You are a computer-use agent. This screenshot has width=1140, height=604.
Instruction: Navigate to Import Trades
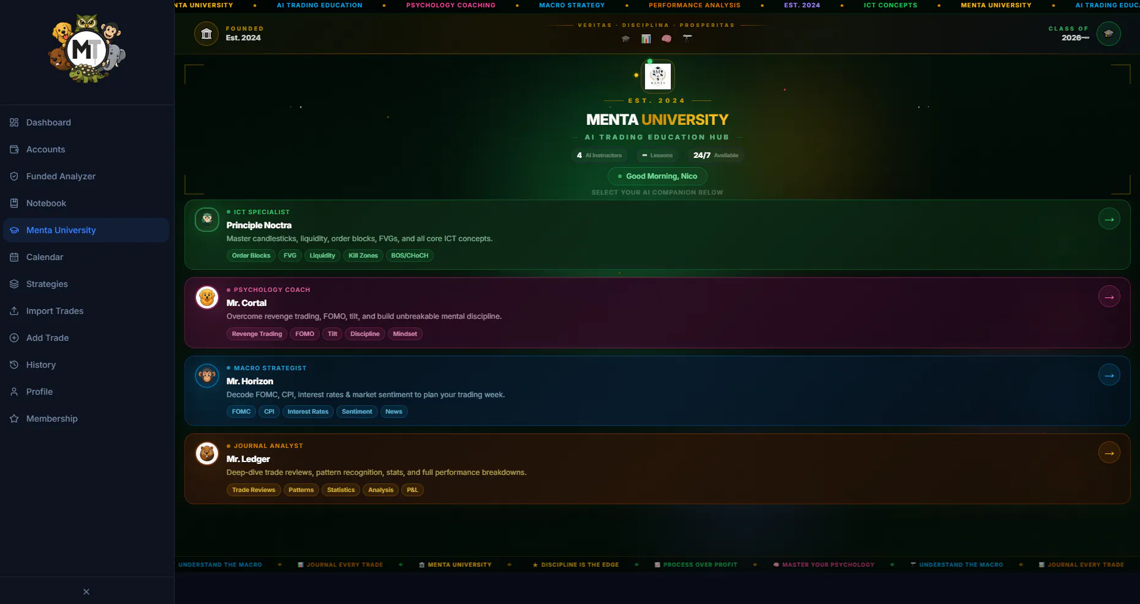86,311
